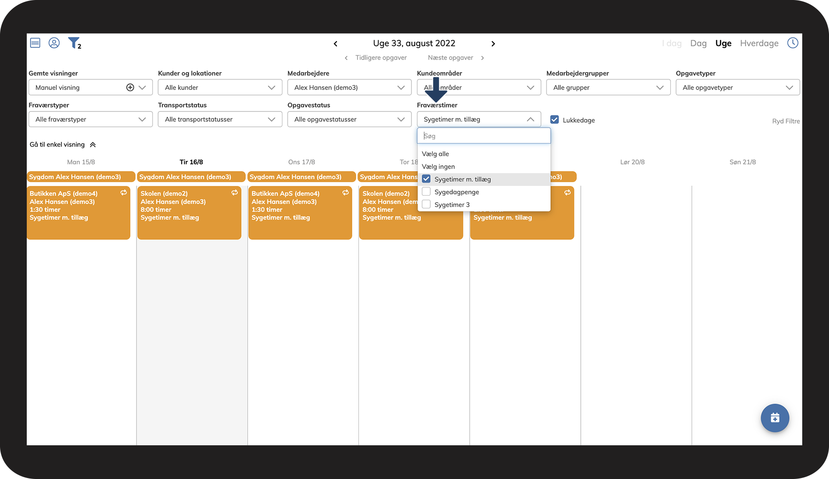The width and height of the screenshot is (829, 479).
Task: Open the Kunder og lokationer dropdown
Action: tap(220, 88)
